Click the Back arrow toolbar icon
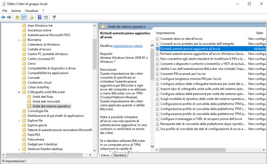 (3, 17)
